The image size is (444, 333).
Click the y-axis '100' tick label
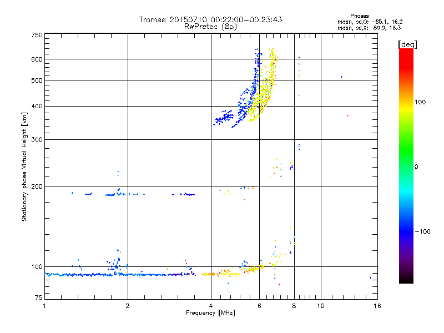coord(37,267)
